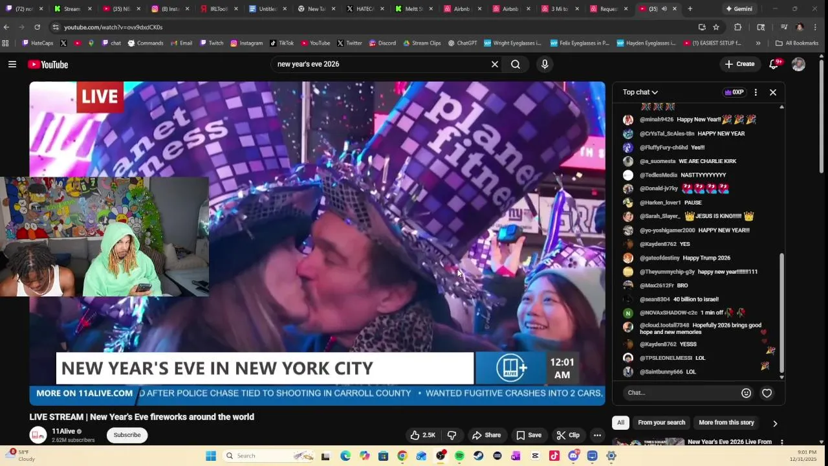Screen dimensions: 828x466
Task: Open YouTube account avatar menu
Action: (x=798, y=64)
